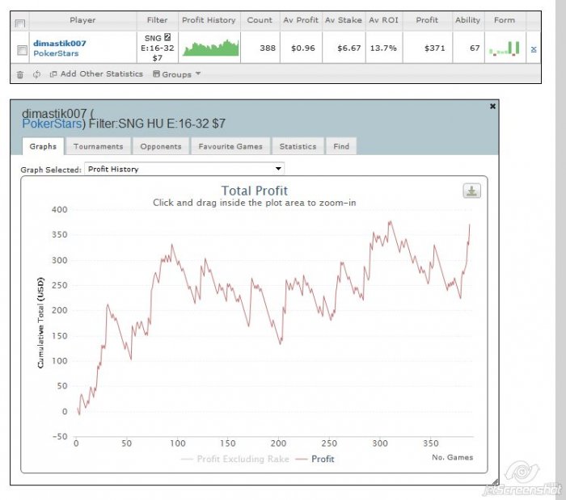Click the Form bar chart thumbnail

[x=505, y=48]
